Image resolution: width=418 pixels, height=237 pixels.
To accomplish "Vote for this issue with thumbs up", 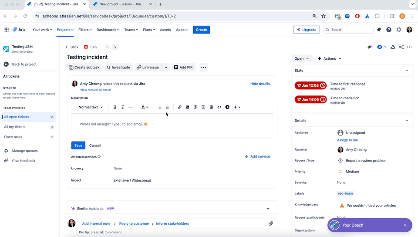I will pyautogui.click(x=393, y=47).
